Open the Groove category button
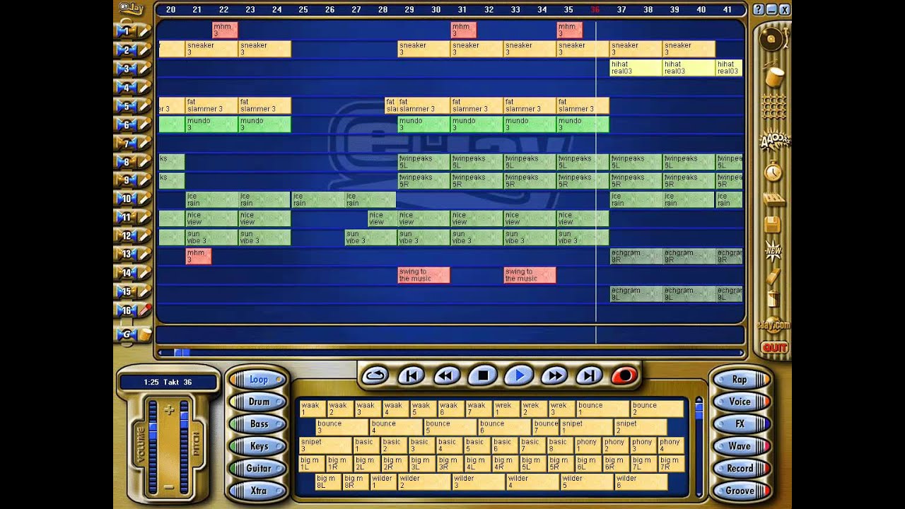Screen dimensions: 905x509 (x=742, y=491)
